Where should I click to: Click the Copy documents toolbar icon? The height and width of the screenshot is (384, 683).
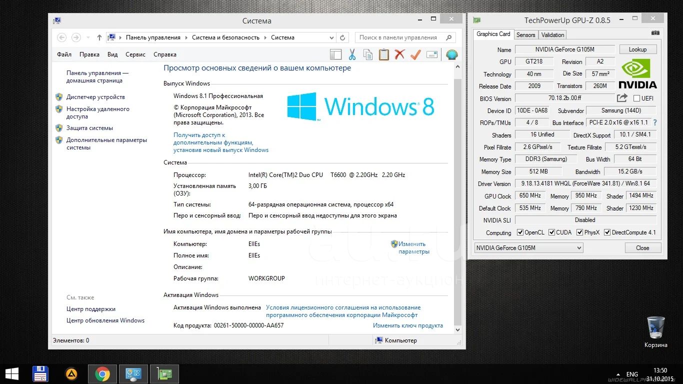coord(367,54)
